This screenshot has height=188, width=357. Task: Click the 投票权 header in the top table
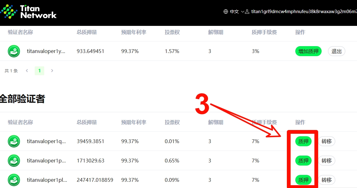coord(172,32)
